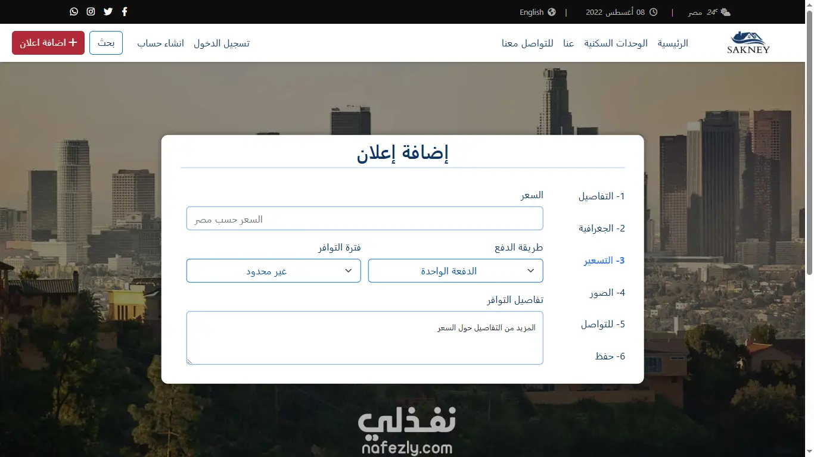Click the globe language icon
Viewport: 814px width, 457px height.
tap(552, 12)
